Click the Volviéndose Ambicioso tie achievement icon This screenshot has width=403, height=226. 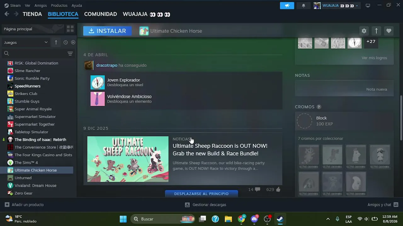(x=98, y=99)
